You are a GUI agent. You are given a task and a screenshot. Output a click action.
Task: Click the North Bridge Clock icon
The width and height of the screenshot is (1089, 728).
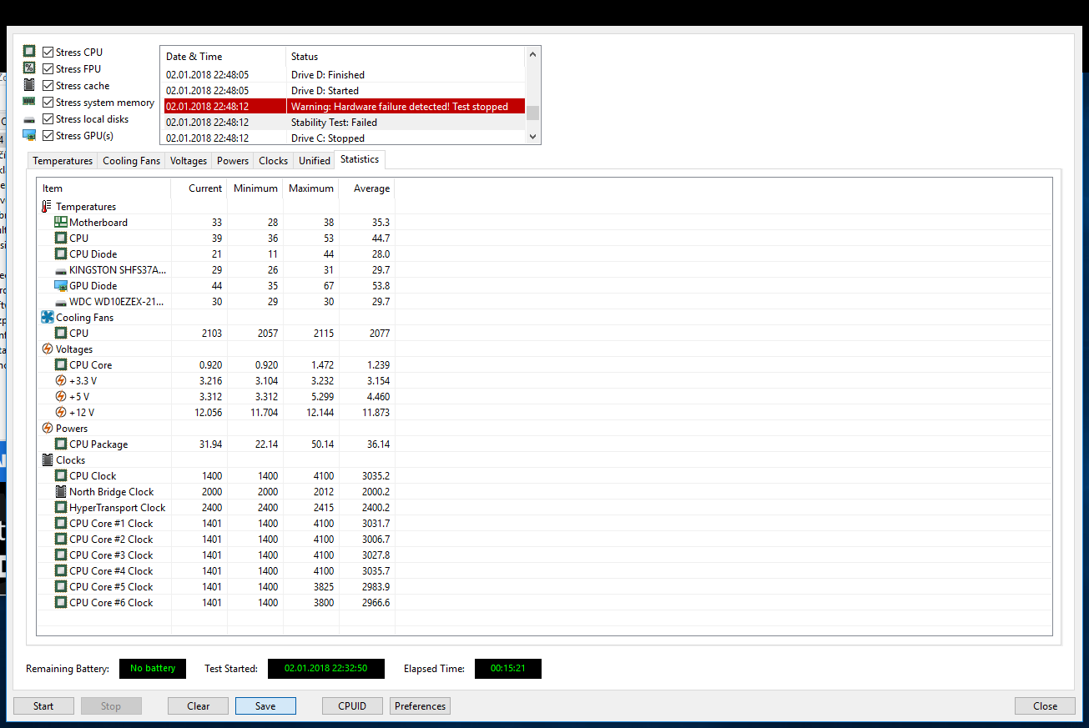(60, 492)
